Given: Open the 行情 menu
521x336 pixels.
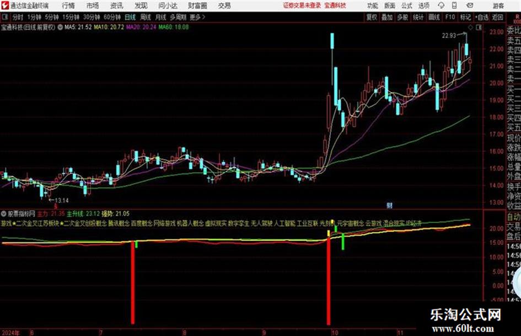Looking at the screenshot, I should pyautogui.click(x=68, y=6).
